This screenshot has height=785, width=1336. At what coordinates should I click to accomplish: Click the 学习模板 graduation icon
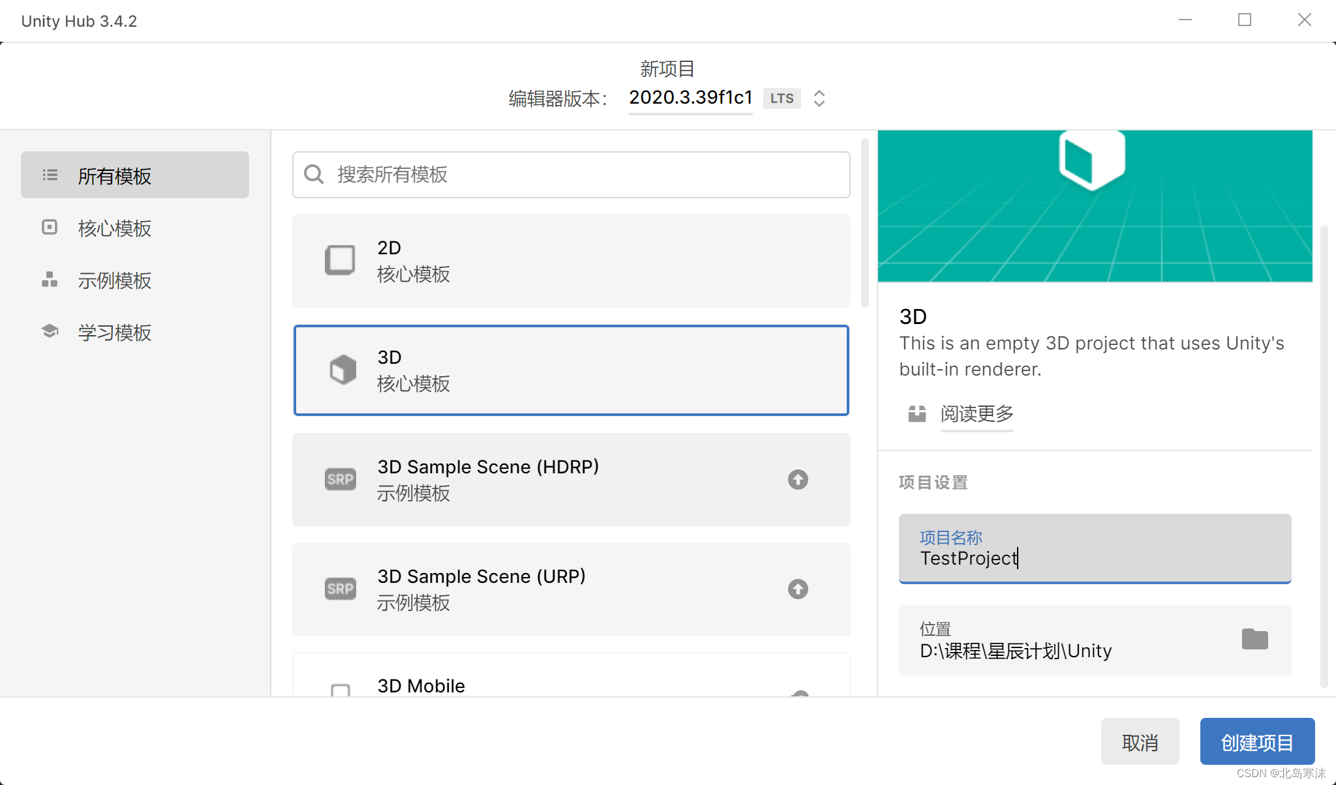pyautogui.click(x=50, y=331)
